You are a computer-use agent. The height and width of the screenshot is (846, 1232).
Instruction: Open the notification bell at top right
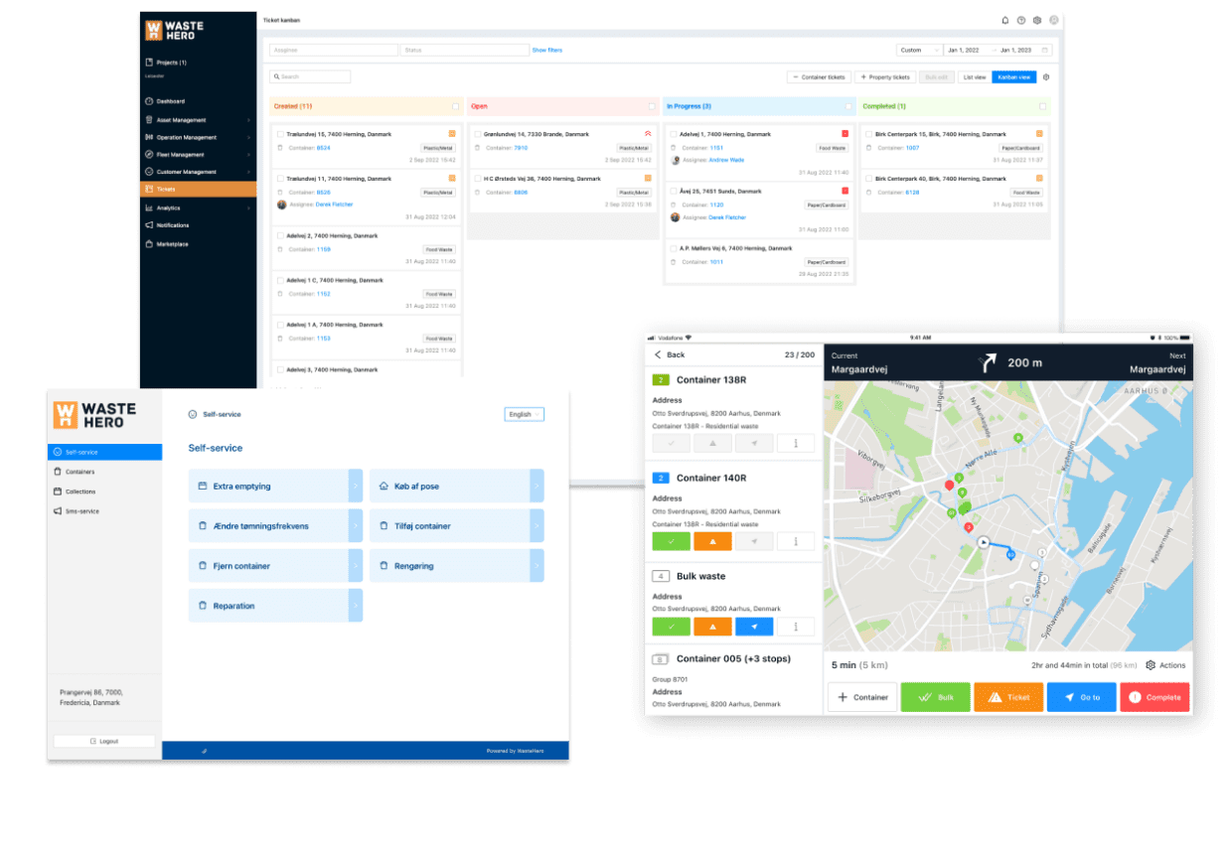[1003, 20]
